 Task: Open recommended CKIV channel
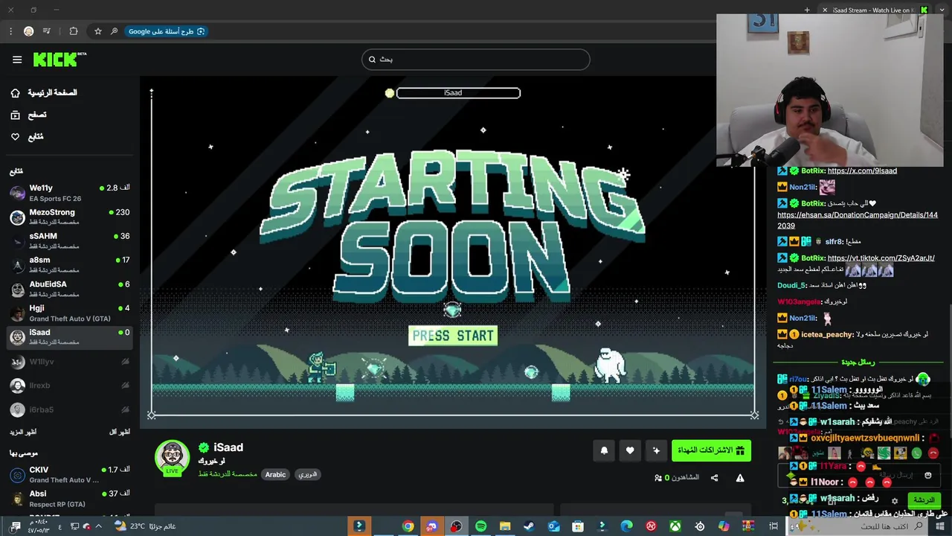coord(70,474)
